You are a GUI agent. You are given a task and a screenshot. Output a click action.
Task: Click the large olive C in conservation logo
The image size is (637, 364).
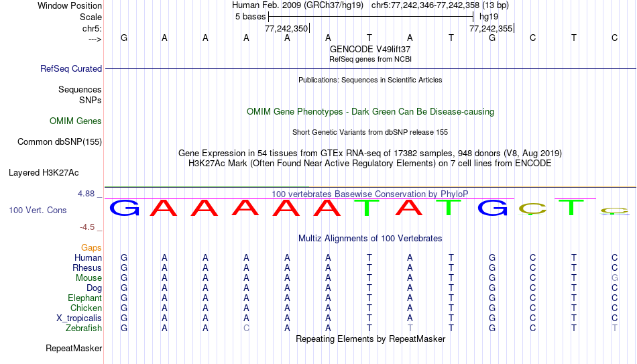pyautogui.click(x=532, y=208)
